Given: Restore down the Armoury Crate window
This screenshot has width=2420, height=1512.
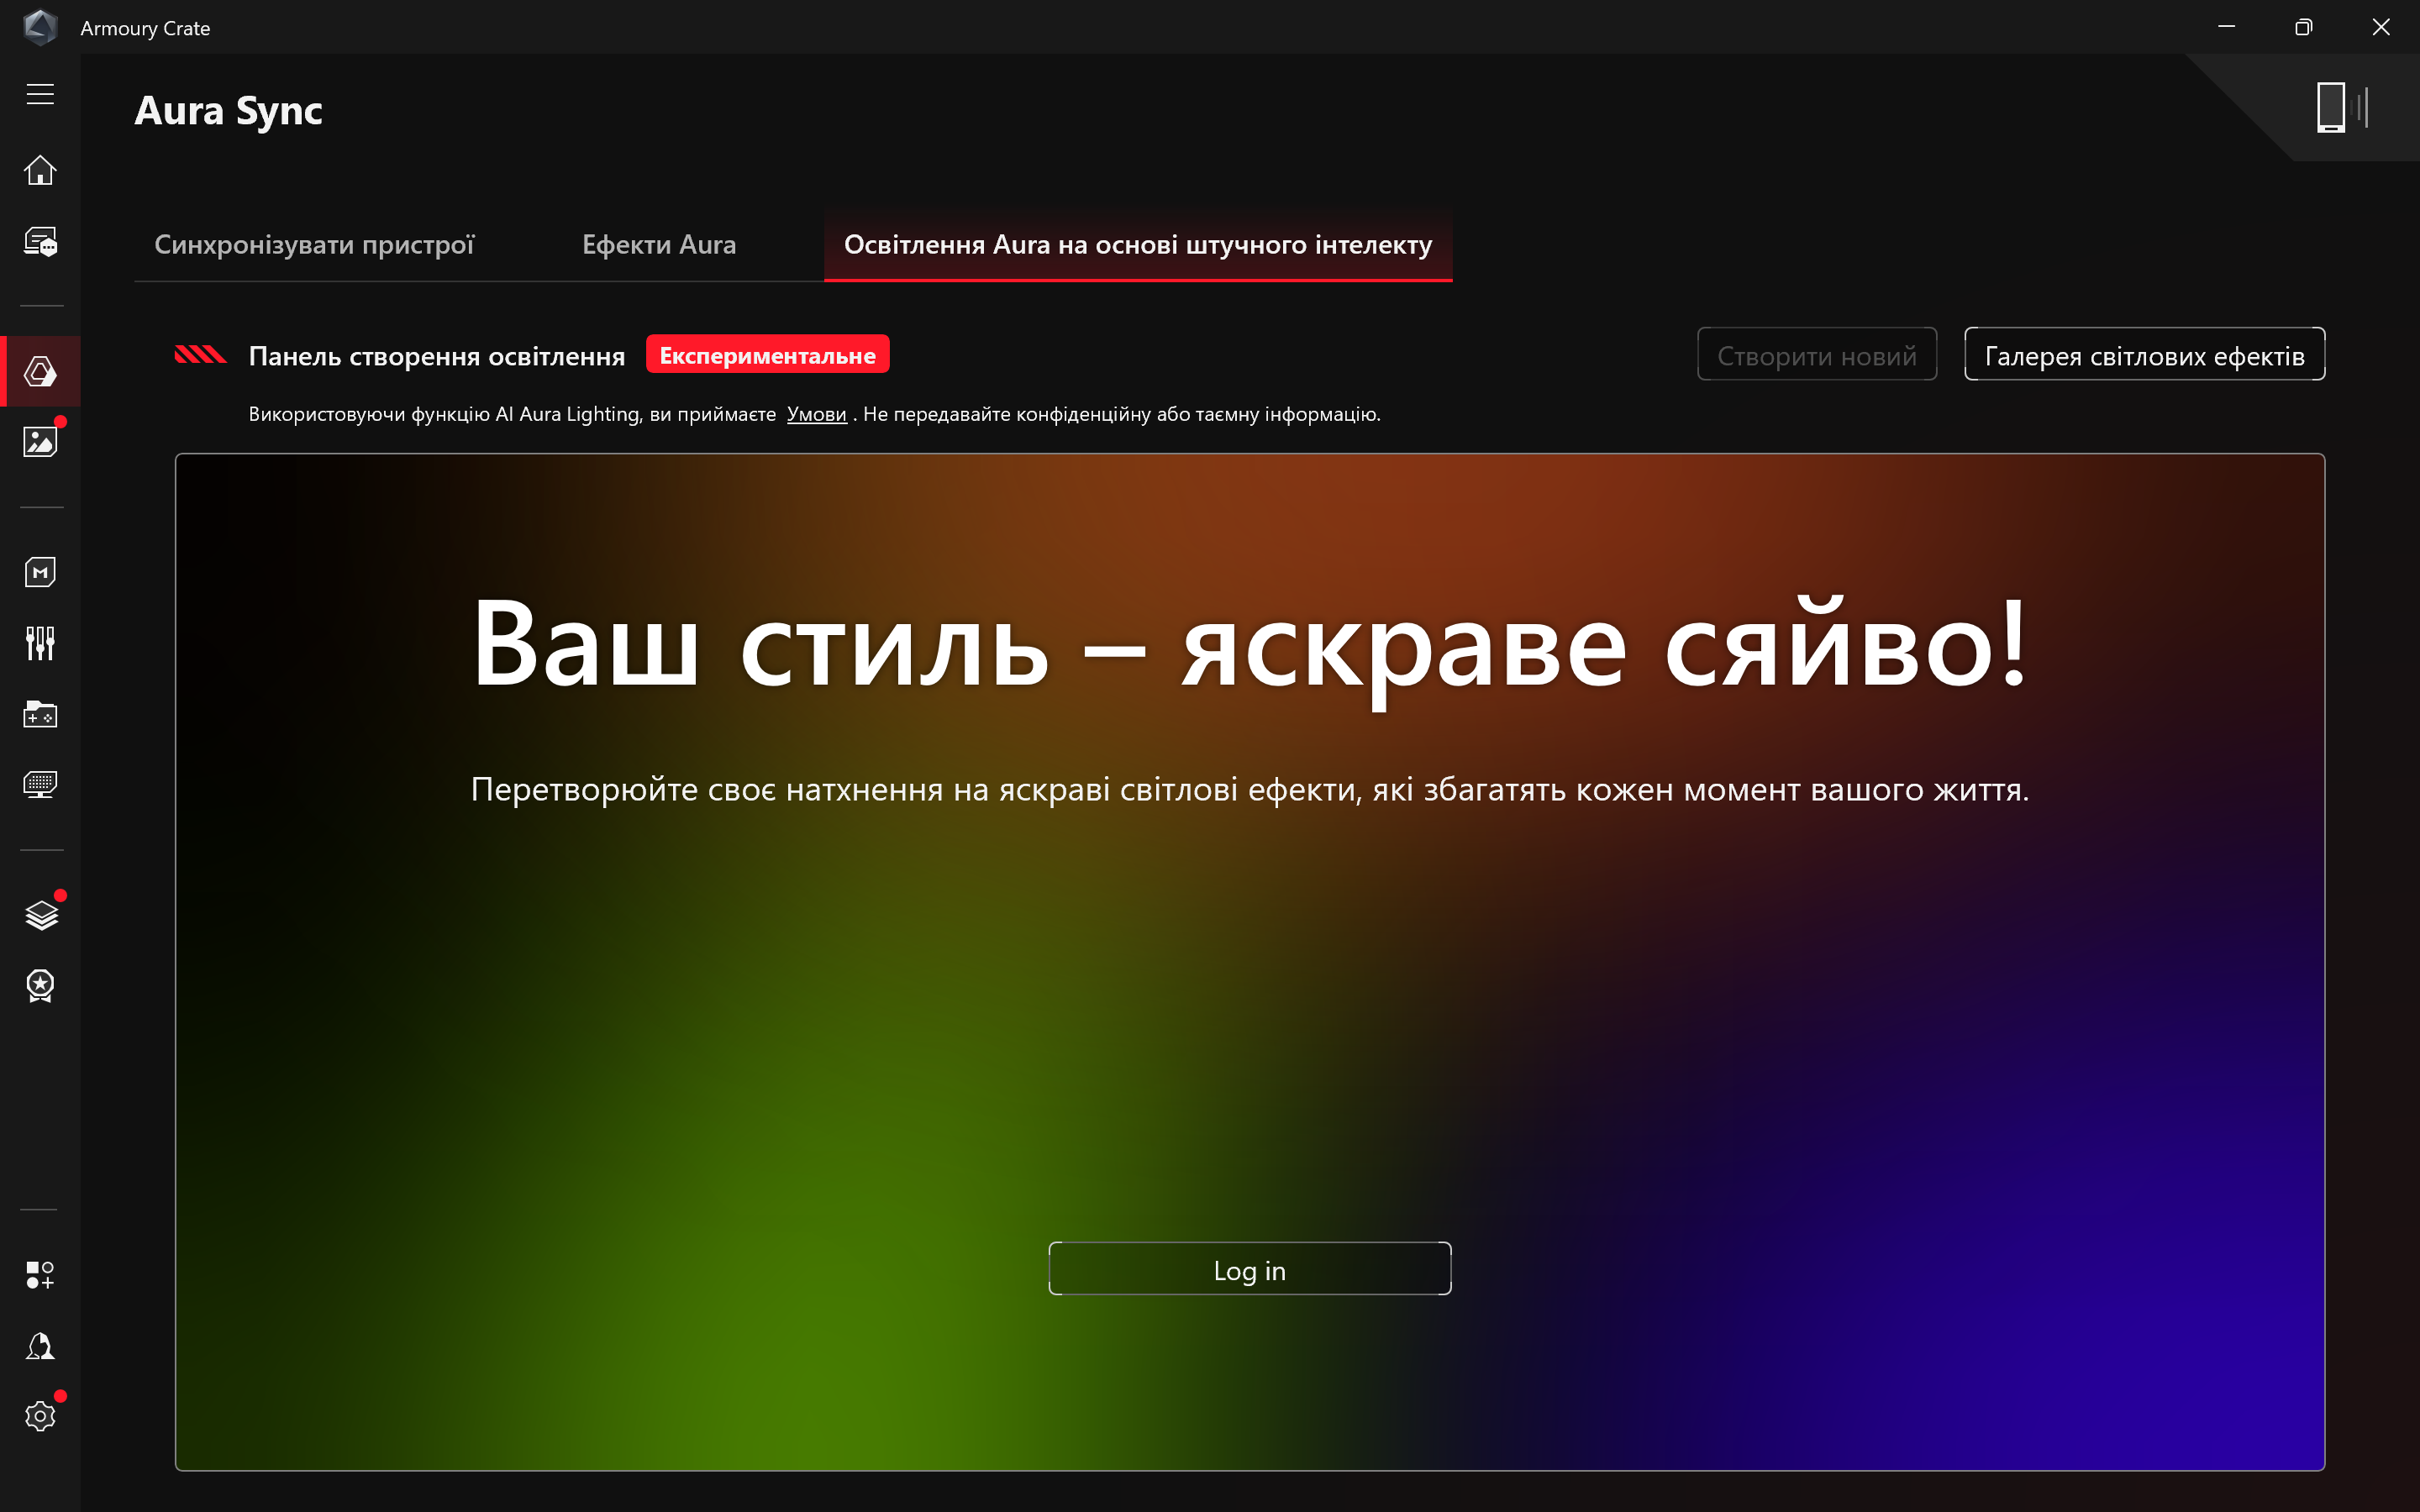Looking at the screenshot, I should click(x=2303, y=27).
